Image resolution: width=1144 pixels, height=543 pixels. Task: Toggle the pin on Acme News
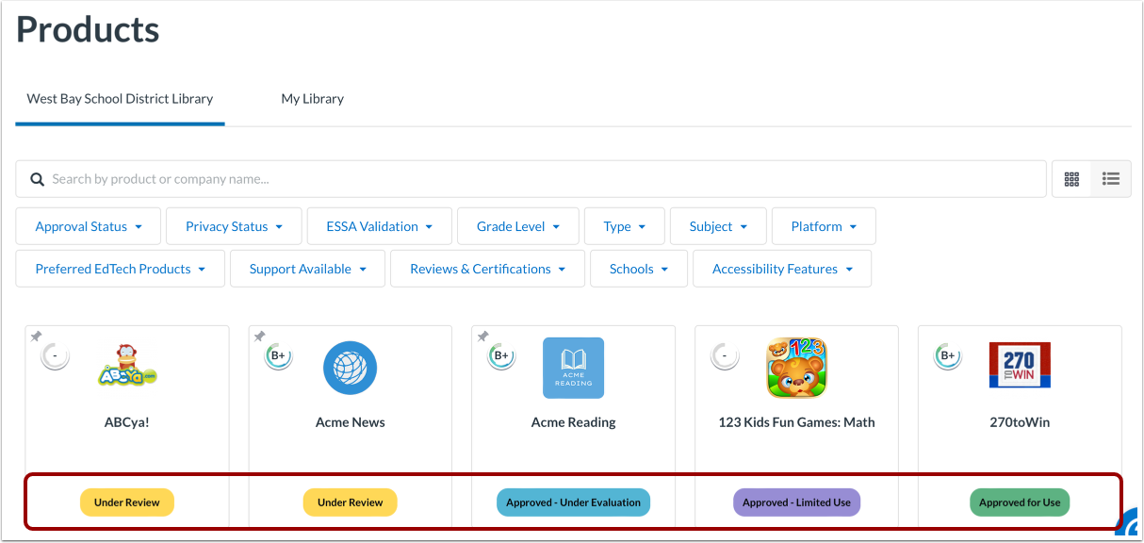tap(259, 335)
